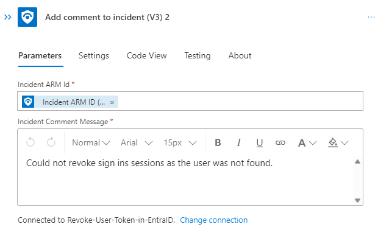Viewport: 378px width, 227px height.
Task: Open the font color picker
Action: pyautogui.click(x=307, y=143)
